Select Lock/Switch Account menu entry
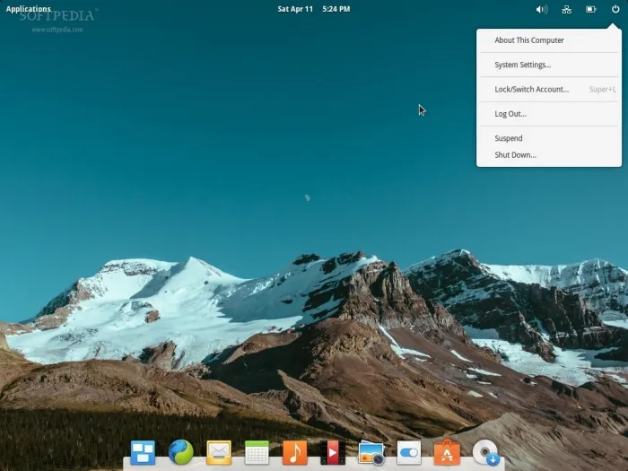This screenshot has width=628, height=471. (532, 90)
